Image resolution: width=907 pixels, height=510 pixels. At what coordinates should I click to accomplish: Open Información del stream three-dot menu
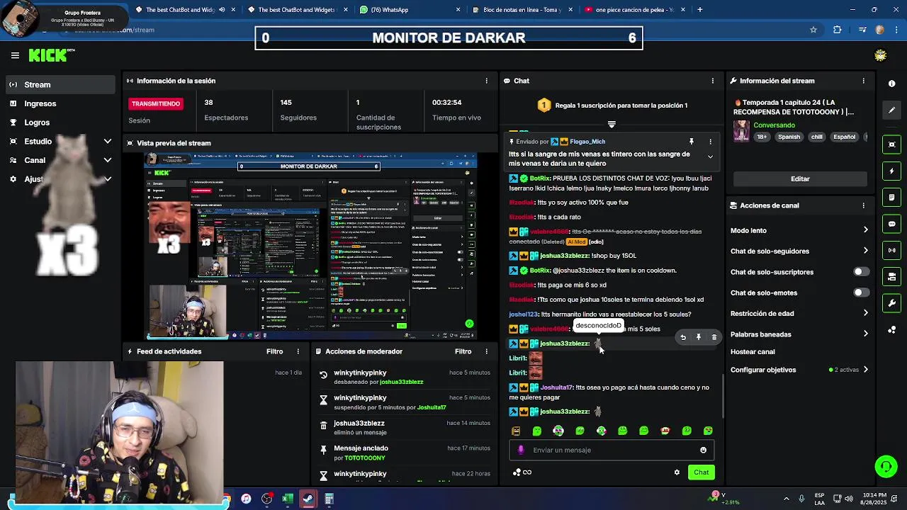pyautogui.click(x=863, y=81)
